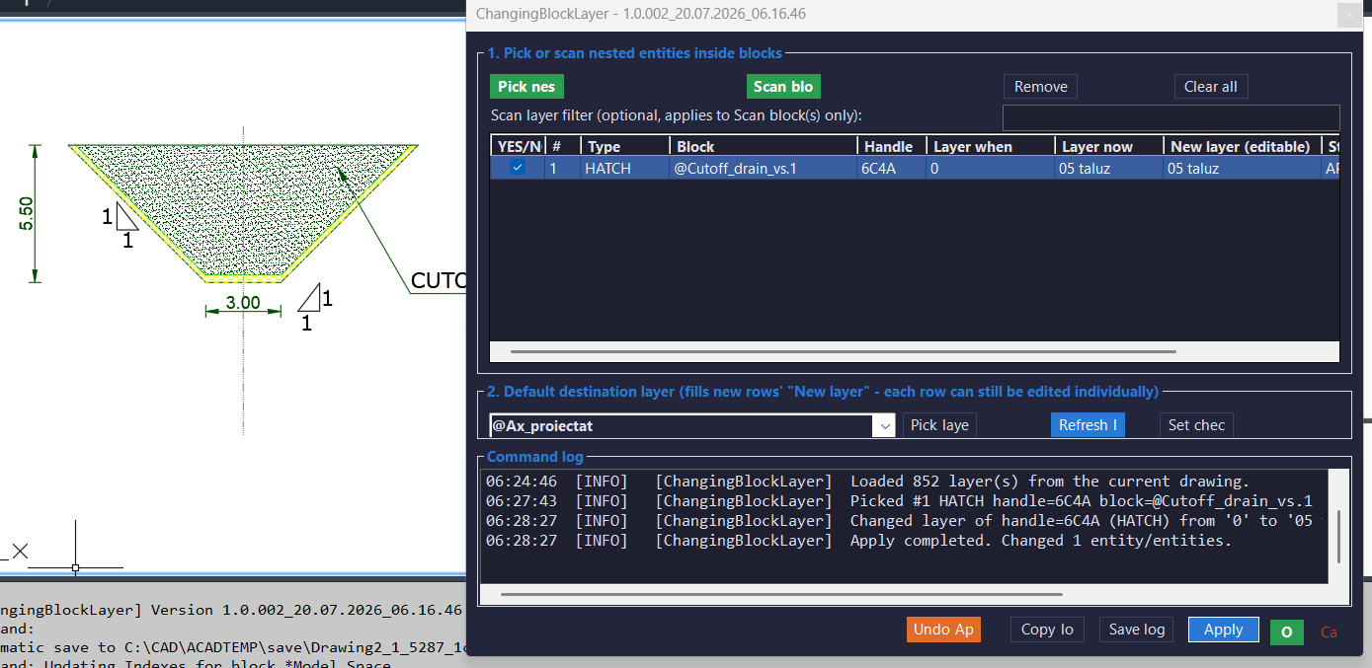The width and height of the screenshot is (1372, 668).
Task: Click the Copy log button
Action: (x=1047, y=630)
